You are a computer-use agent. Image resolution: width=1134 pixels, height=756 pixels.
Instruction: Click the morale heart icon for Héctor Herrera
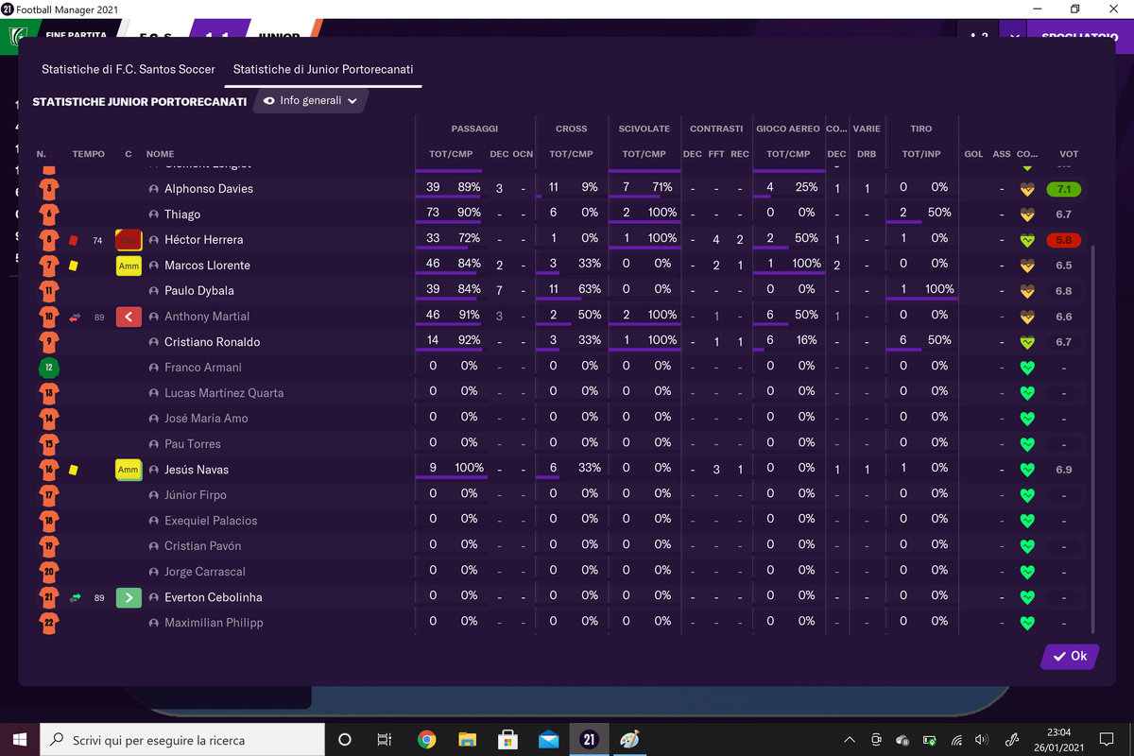[1027, 240]
